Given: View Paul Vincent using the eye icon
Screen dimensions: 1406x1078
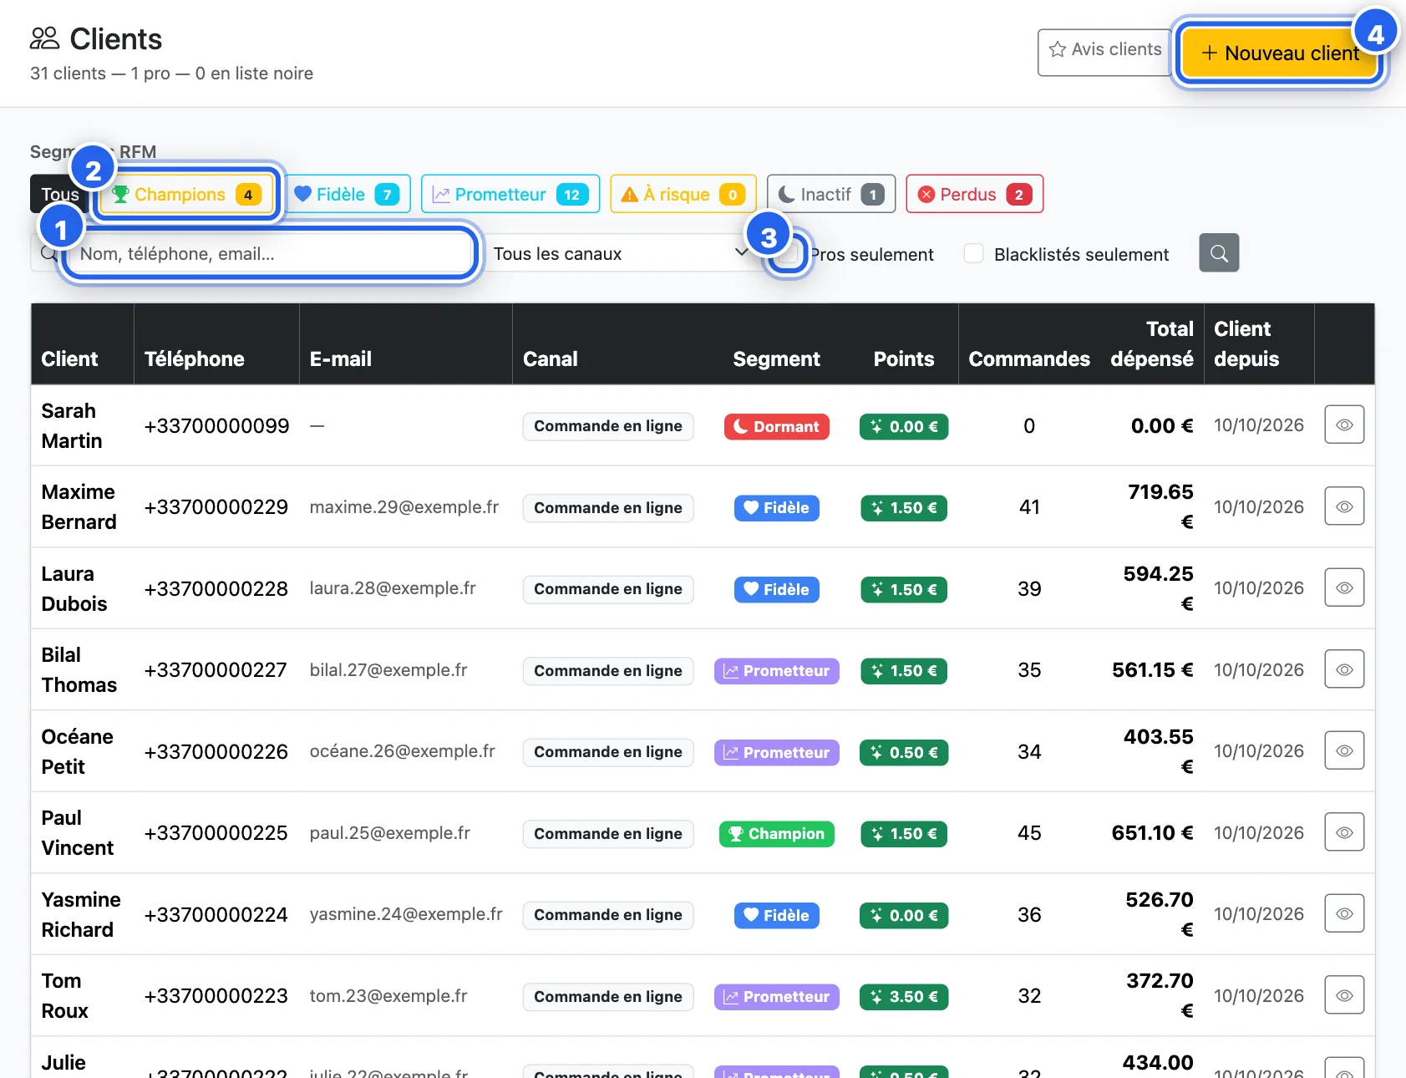Looking at the screenshot, I should [x=1344, y=832].
